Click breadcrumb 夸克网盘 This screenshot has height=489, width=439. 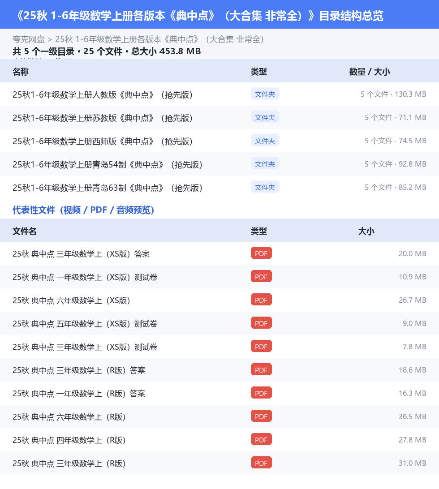tap(29, 39)
